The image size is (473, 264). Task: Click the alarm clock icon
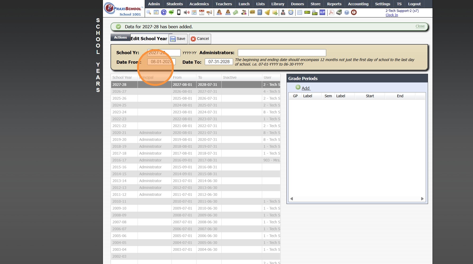tap(291, 12)
